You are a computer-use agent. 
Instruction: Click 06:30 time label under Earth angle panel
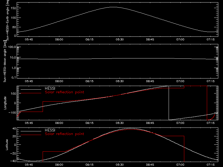tap(120, 40)
